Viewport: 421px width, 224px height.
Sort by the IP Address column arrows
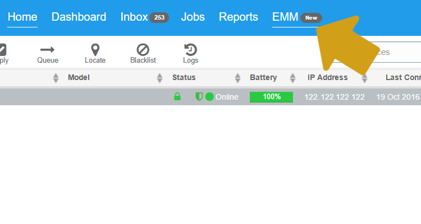pos(364,78)
